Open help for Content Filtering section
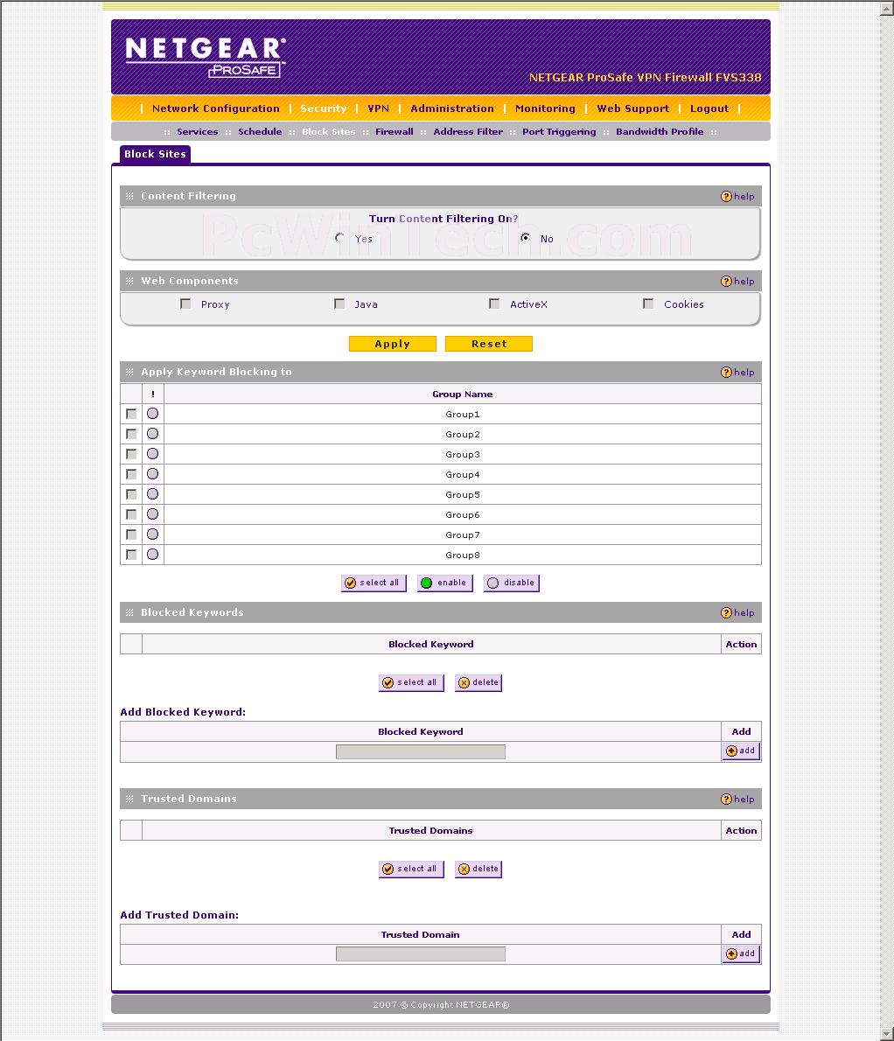Image resolution: width=894 pixels, height=1041 pixels. (x=737, y=197)
